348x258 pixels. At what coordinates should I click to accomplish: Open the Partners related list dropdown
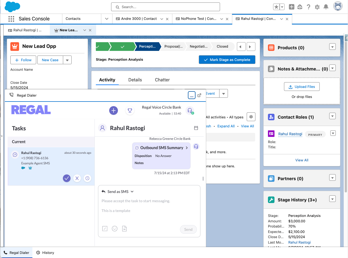[332, 178]
